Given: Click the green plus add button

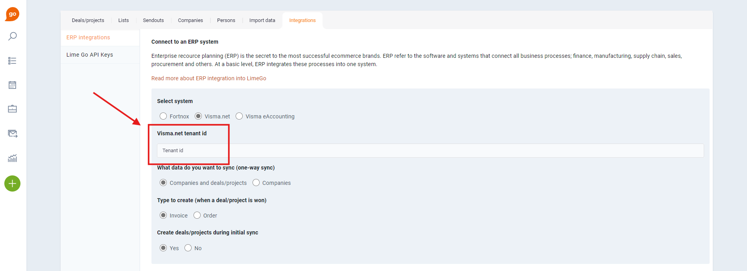Looking at the screenshot, I should [12, 184].
